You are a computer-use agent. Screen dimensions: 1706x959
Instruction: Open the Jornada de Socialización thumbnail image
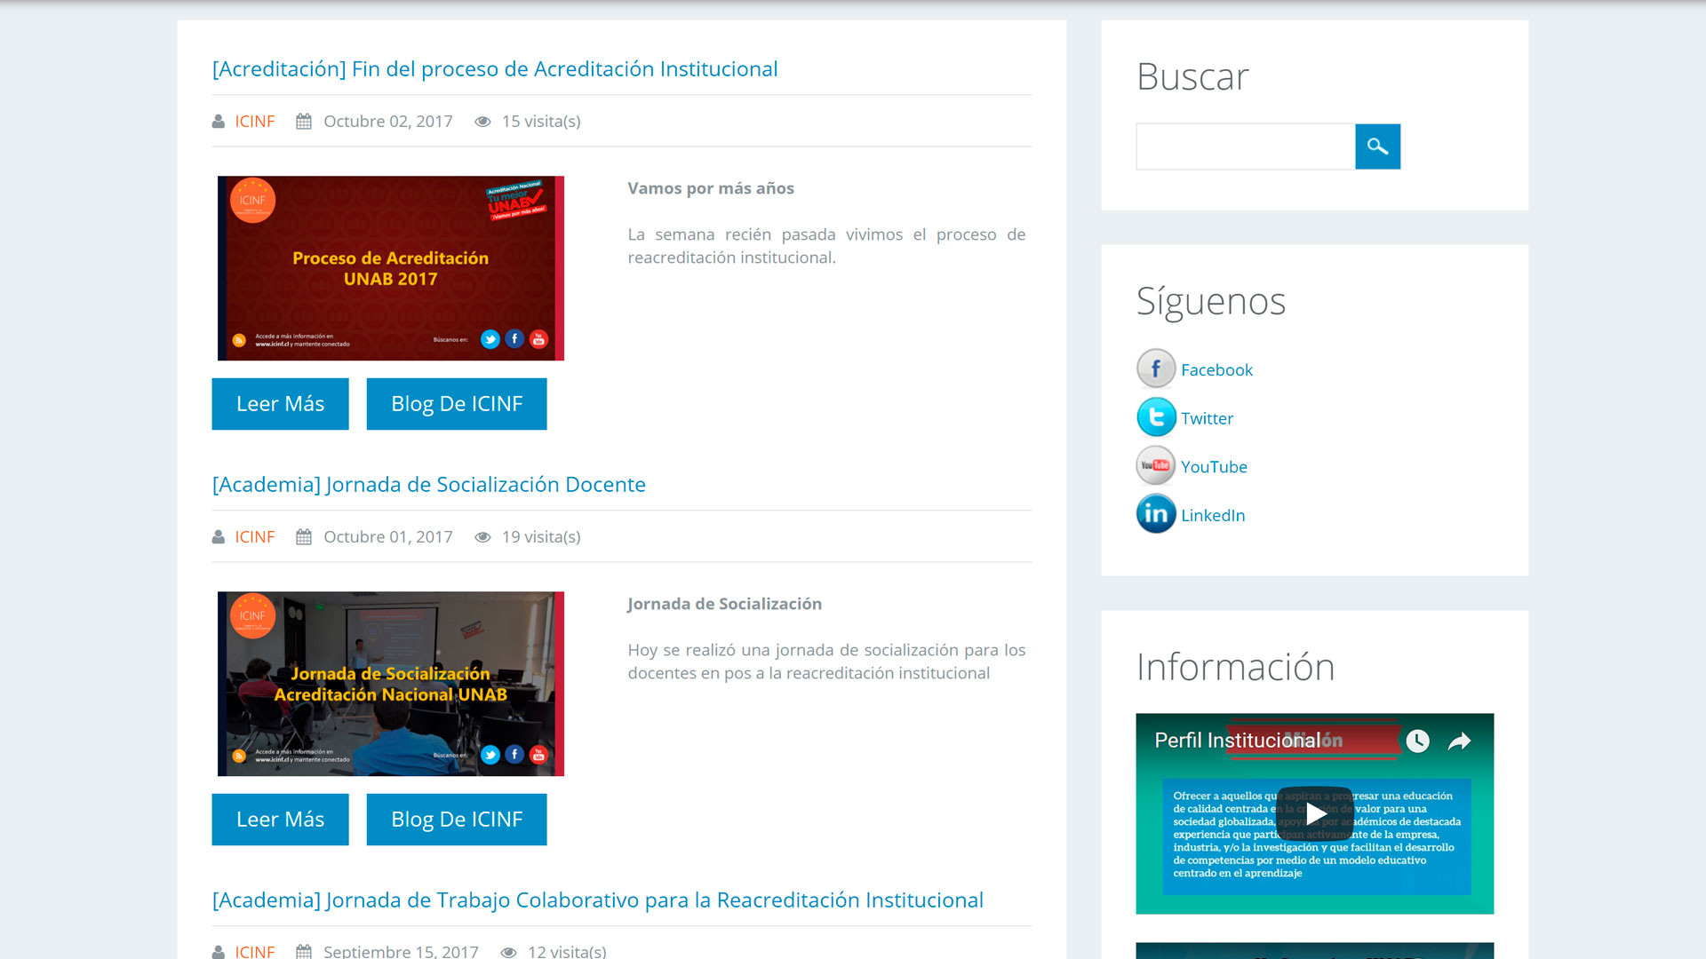391,684
